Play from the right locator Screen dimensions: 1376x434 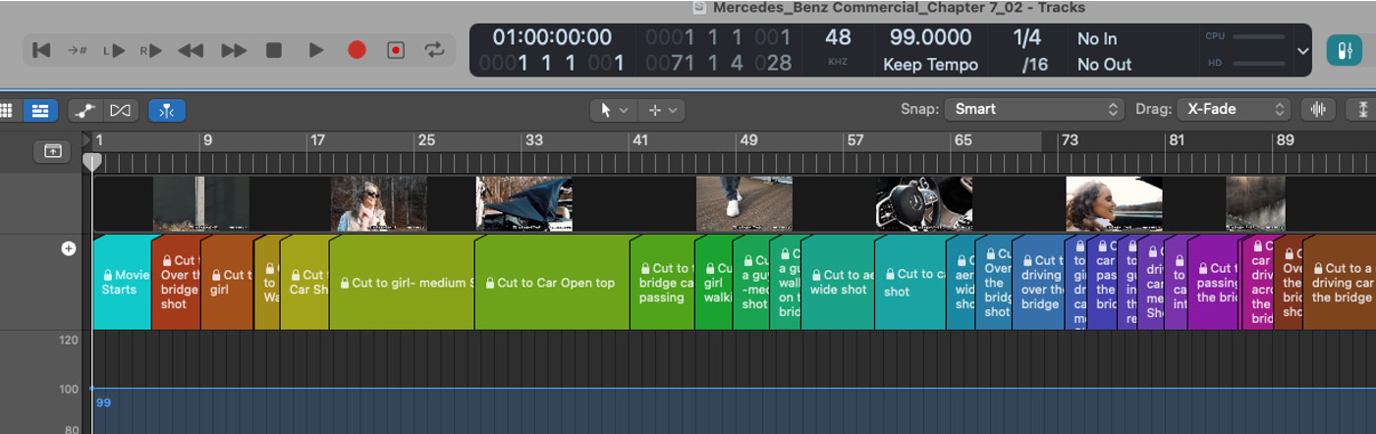click(151, 50)
